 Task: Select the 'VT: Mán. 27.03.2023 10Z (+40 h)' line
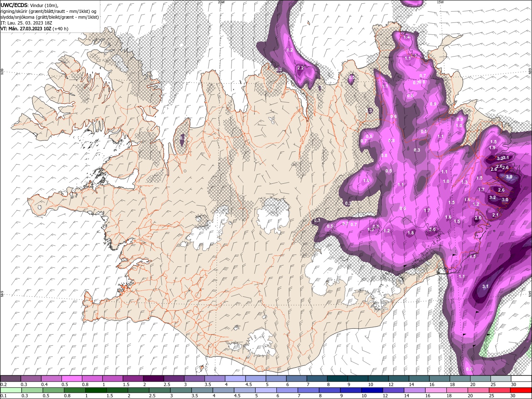pyautogui.click(x=34, y=29)
